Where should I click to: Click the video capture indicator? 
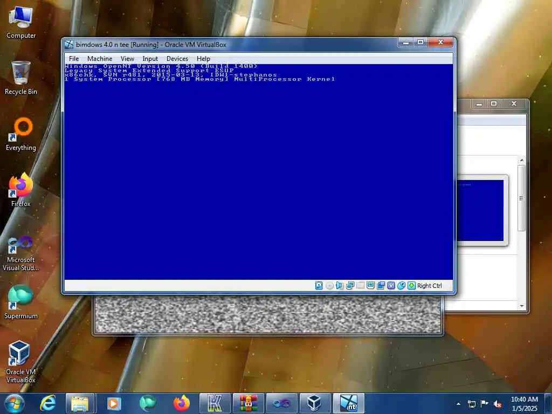tap(381, 286)
